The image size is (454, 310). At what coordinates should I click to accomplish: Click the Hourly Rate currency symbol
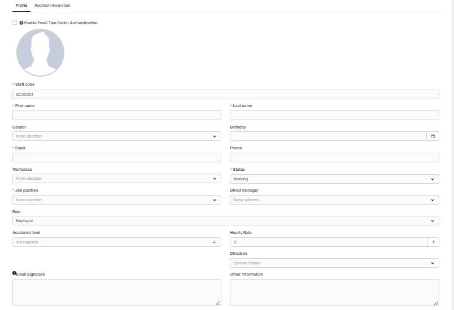(433, 242)
